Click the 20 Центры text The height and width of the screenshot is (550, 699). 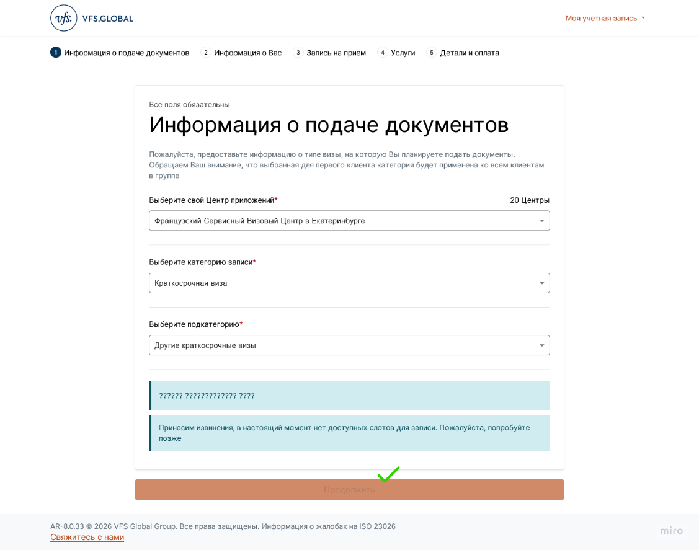(530, 200)
